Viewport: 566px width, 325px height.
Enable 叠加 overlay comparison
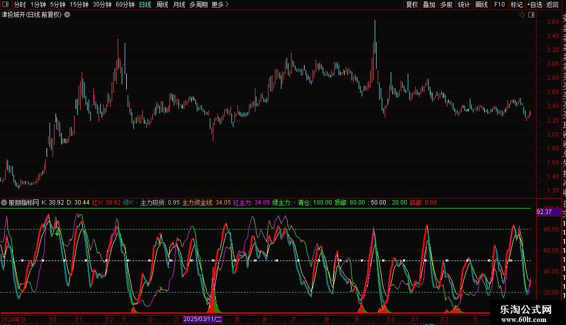429,4
